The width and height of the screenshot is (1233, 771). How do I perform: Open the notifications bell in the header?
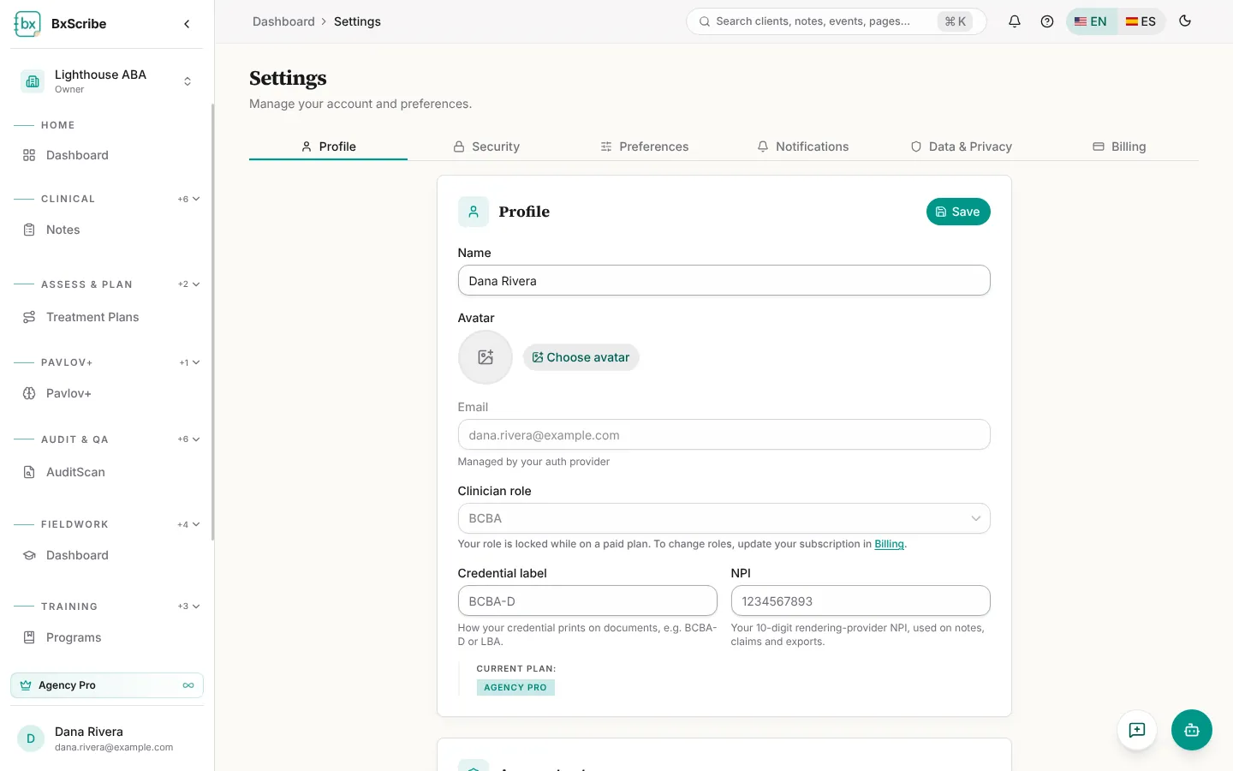[1015, 21]
